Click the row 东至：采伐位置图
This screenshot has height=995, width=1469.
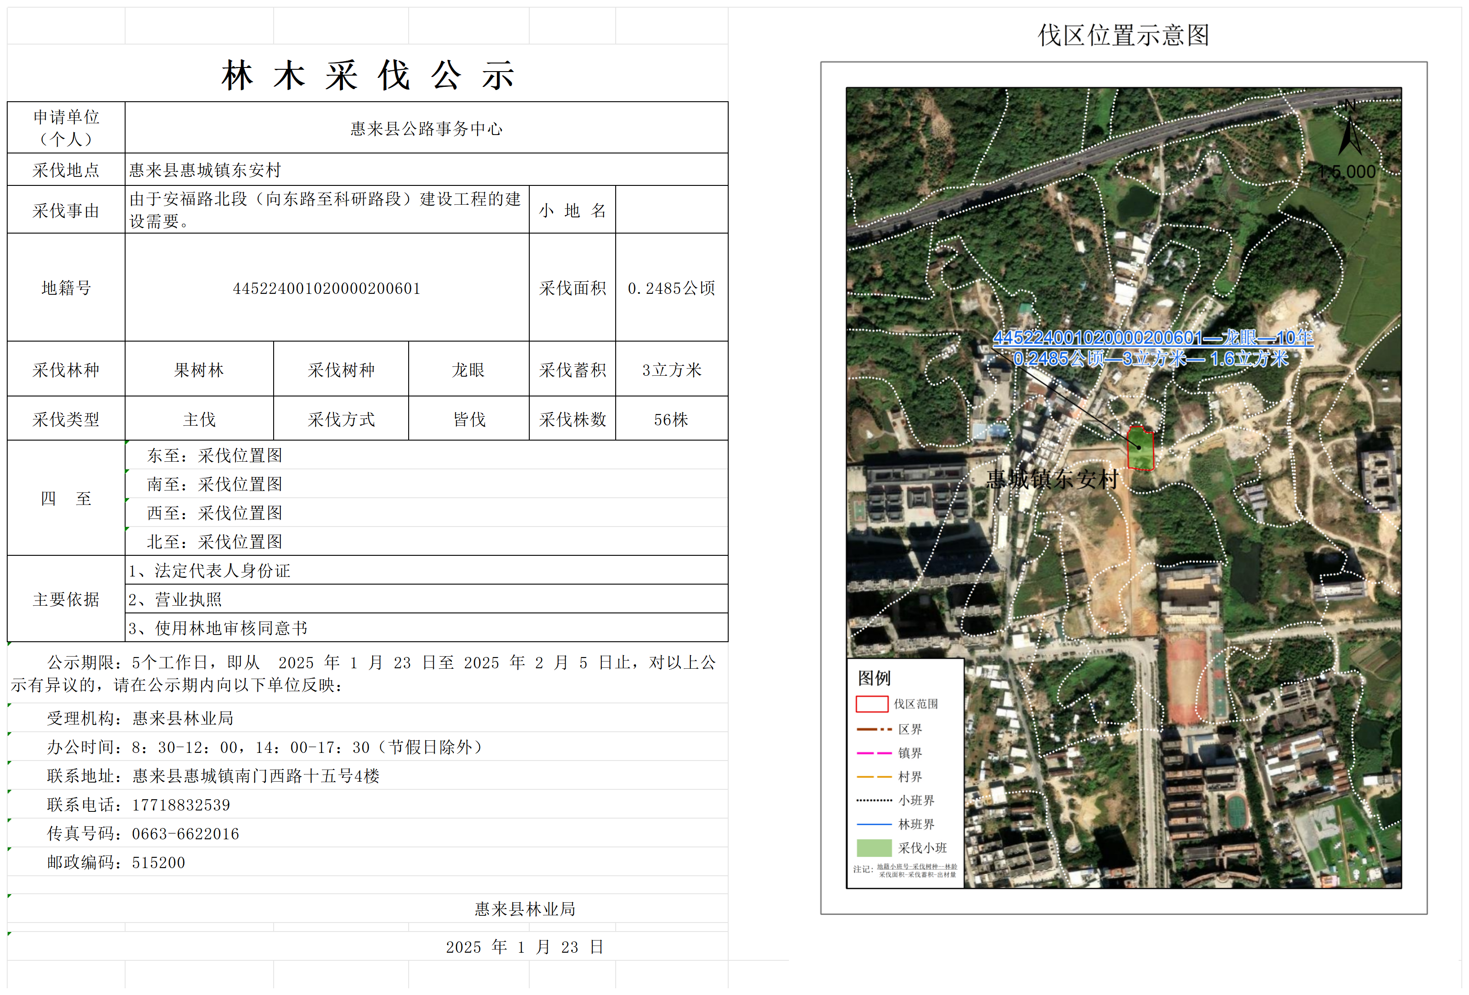(x=426, y=455)
